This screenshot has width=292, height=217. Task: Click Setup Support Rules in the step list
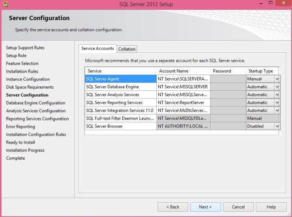click(25, 48)
